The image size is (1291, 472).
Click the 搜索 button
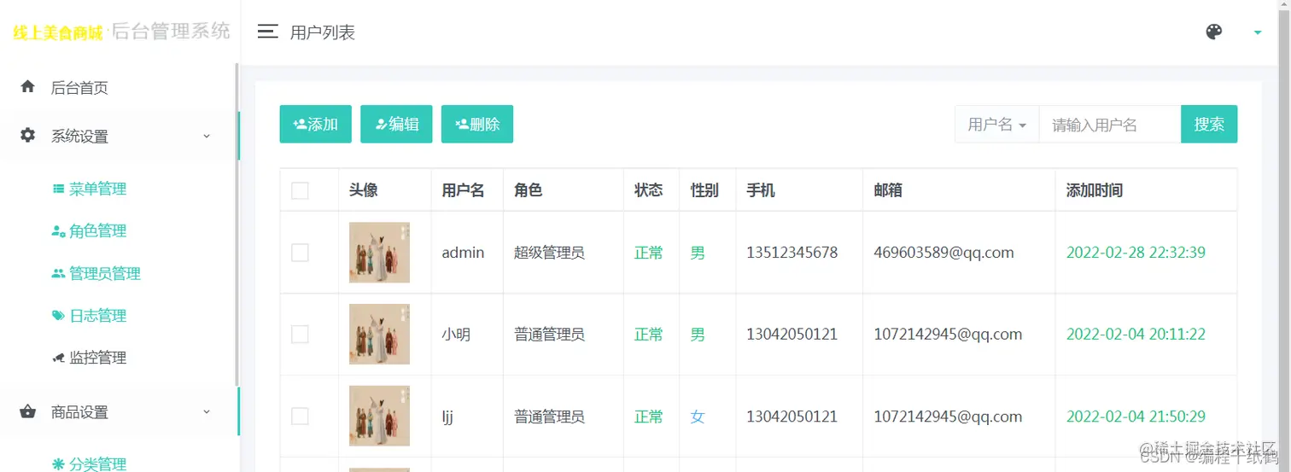[1209, 124]
